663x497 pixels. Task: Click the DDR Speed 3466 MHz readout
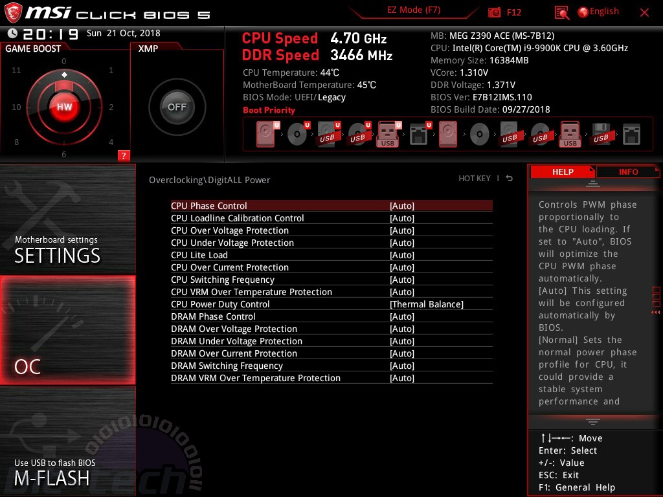317,56
